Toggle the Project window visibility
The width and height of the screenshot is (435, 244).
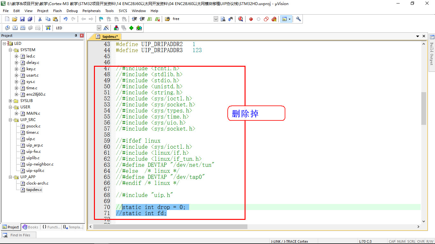pos(284,19)
